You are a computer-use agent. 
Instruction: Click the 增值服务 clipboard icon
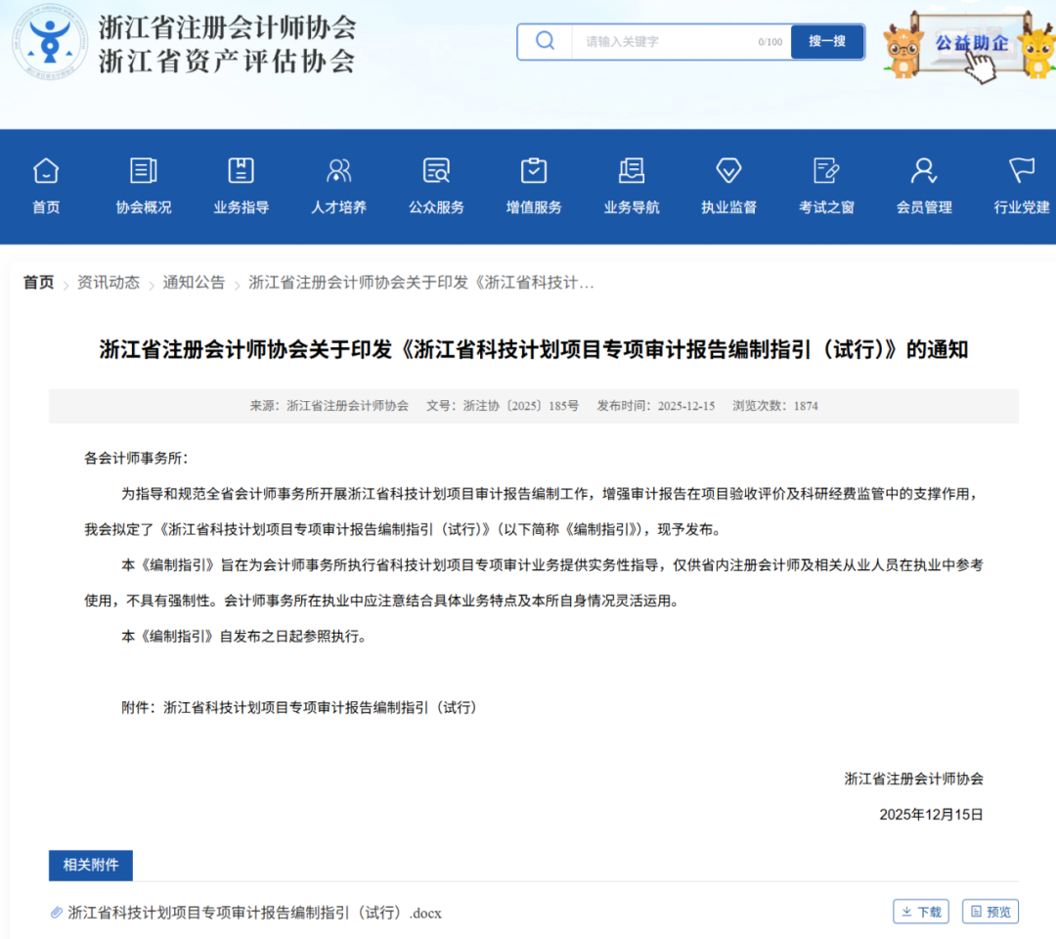534,171
